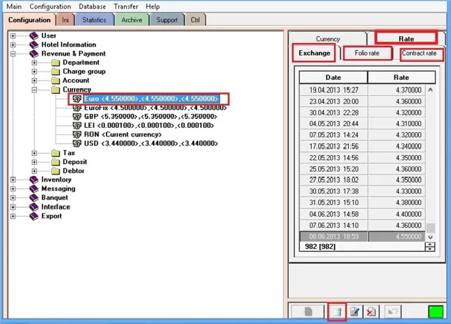Expand the Charge group folder node
Viewport: 451px width, 324px height.
point(34,72)
